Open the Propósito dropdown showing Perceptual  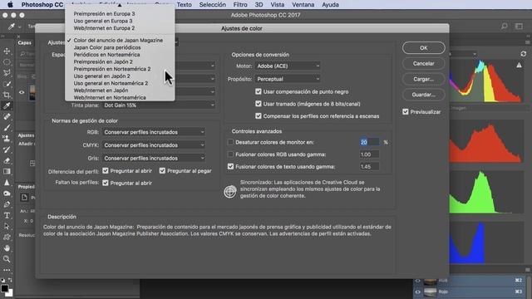(288, 79)
